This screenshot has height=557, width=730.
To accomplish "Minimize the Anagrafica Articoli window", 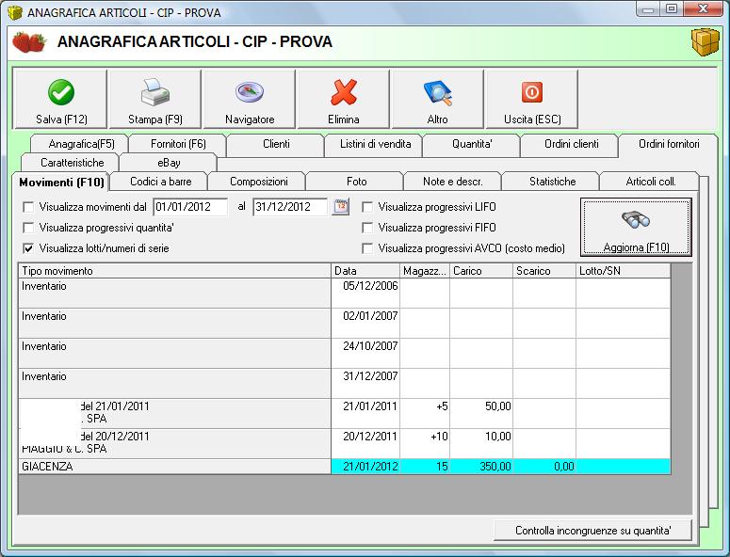I will tap(649, 8).
